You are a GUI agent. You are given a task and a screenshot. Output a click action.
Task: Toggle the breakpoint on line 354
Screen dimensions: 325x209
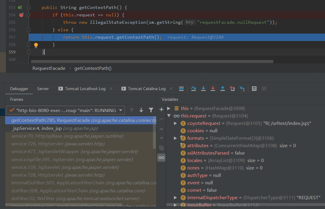tap(21, 15)
